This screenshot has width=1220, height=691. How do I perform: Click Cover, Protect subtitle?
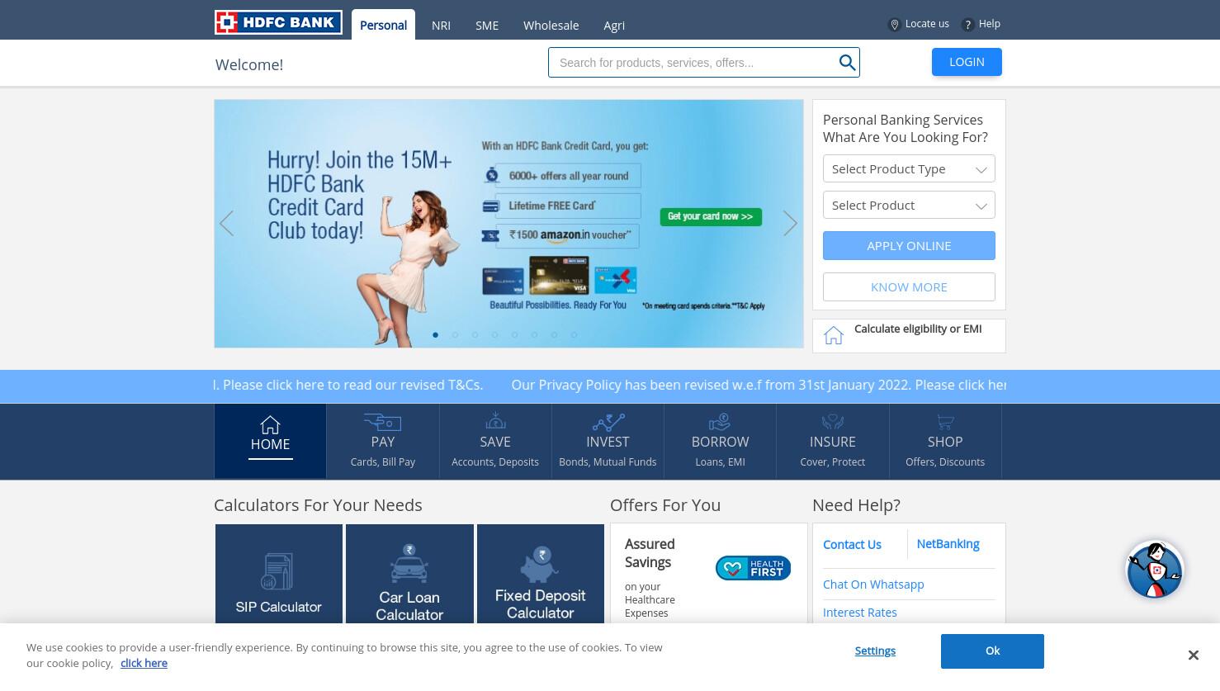832,462
